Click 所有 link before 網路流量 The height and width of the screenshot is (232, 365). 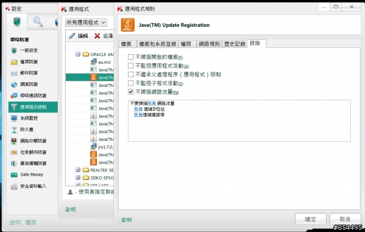pyautogui.click(x=152, y=103)
